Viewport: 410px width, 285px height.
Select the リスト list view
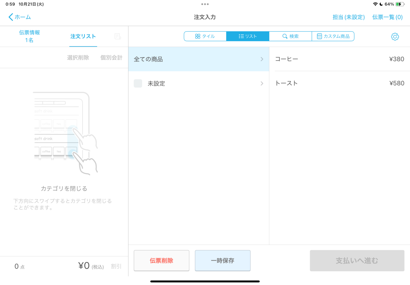pos(248,36)
